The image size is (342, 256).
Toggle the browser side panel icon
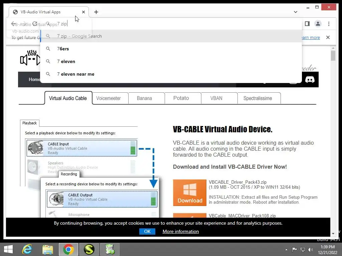coord(307,24)
